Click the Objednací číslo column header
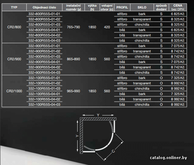 44,8
